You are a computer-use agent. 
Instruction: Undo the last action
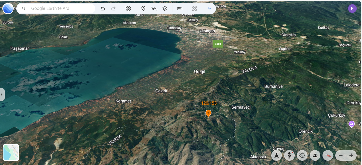click(x=103, y=9)
